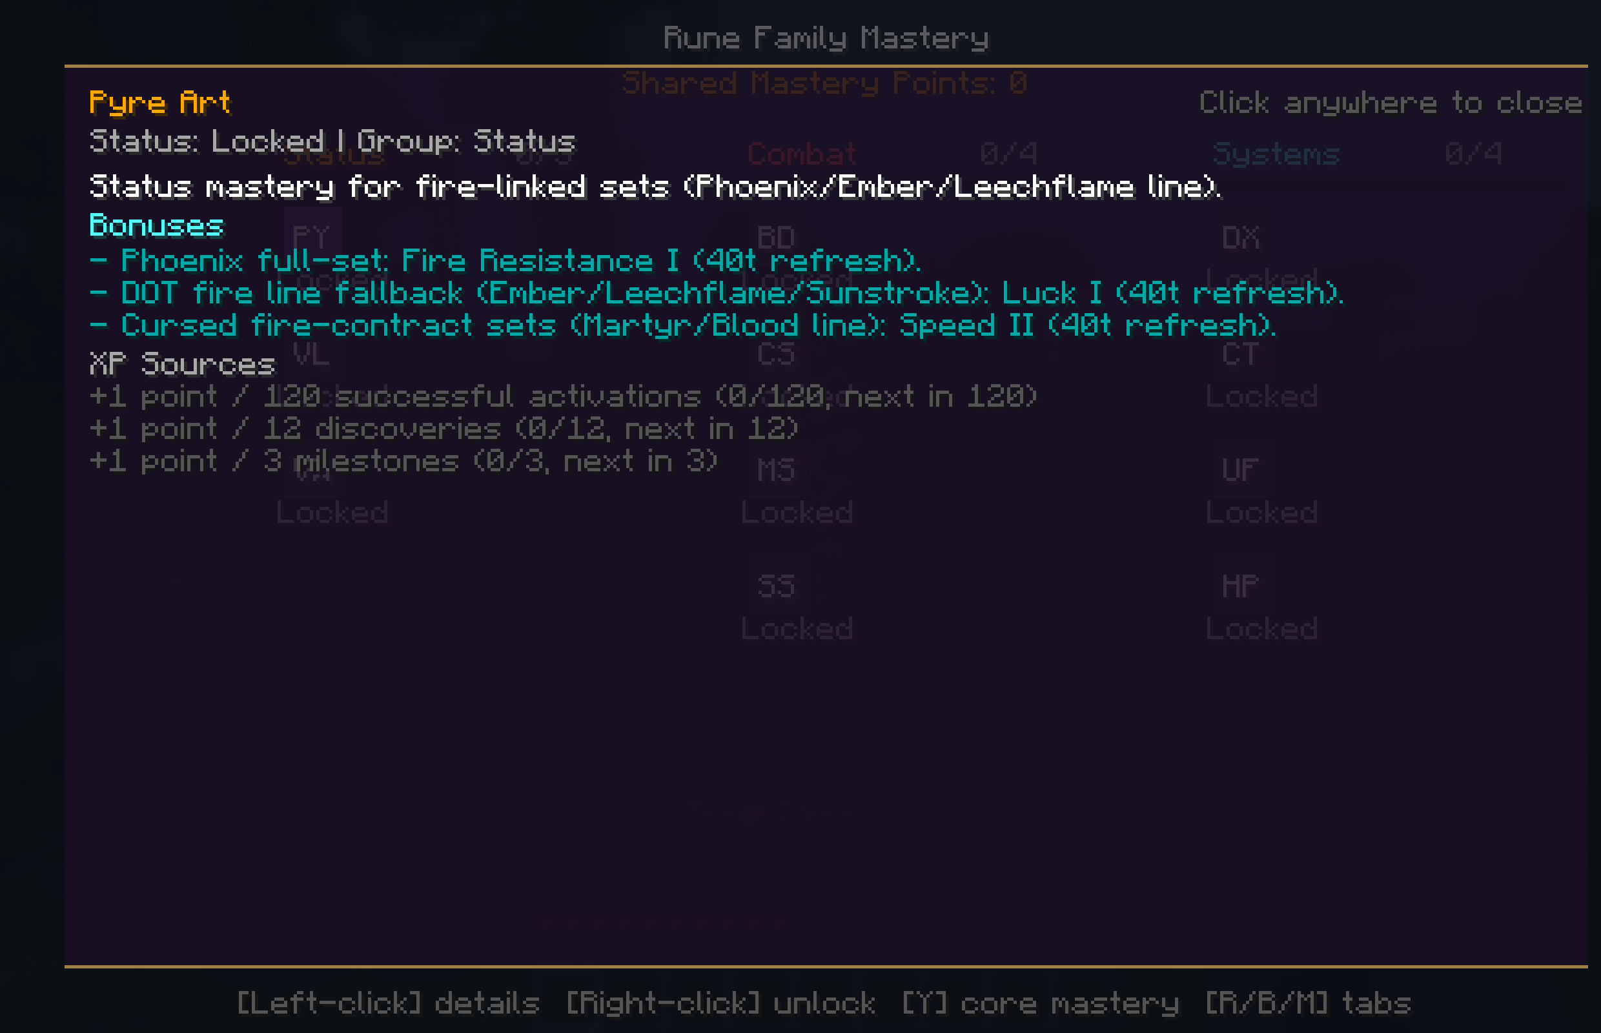
Task: Click the Phoenix full-set Fire Resistance bonus line
Action: (505, 260)
